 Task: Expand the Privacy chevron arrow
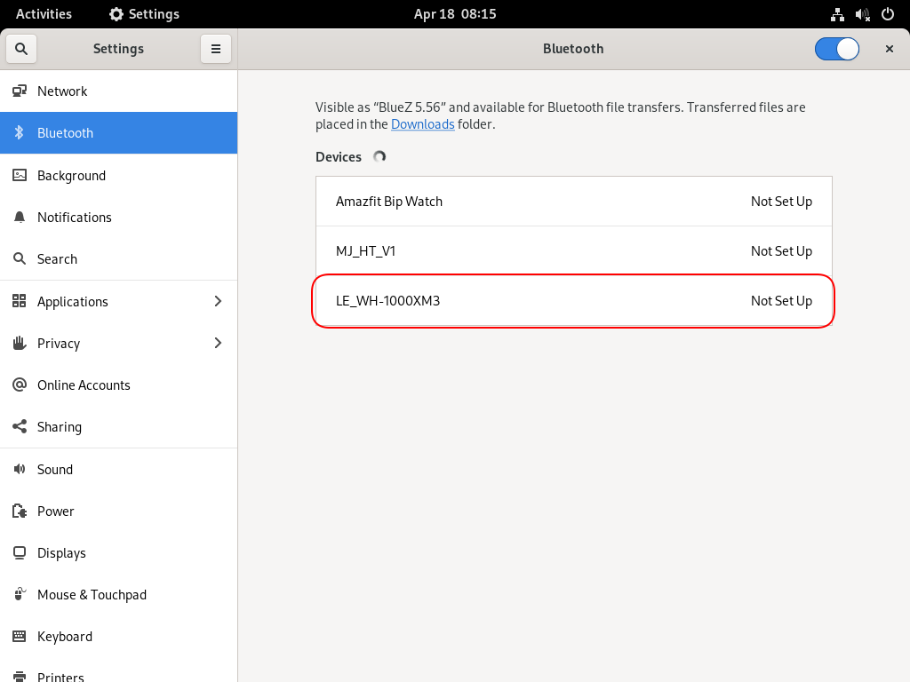218,344
